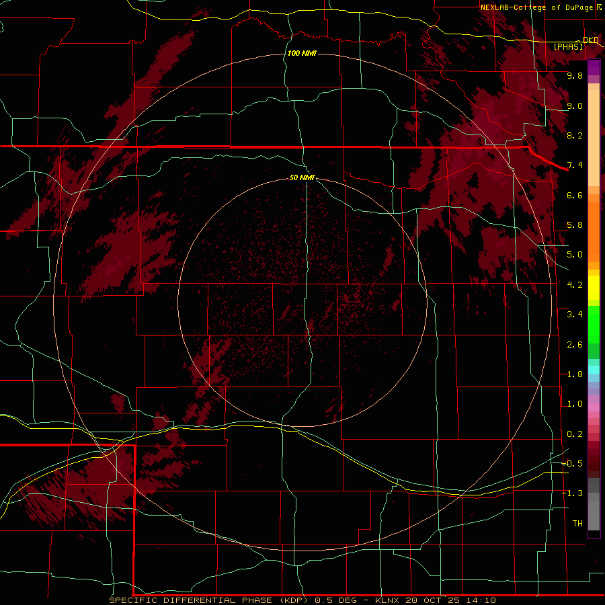This screenshot has width=605, height=605.
Task: Click the -1.3 value on the color scale
Action: point(572,493)
